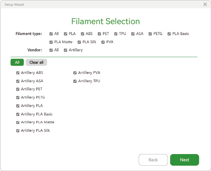Toggle Artillery PVA filament checkbox
211x171 pixels.
75,73
